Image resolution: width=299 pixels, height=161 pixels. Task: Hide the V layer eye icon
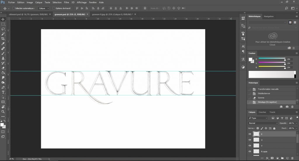click(x=250, y=146)
